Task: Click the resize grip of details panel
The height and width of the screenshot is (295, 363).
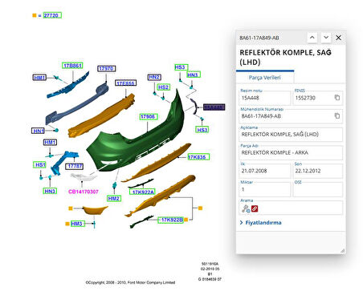Action: 342,250
